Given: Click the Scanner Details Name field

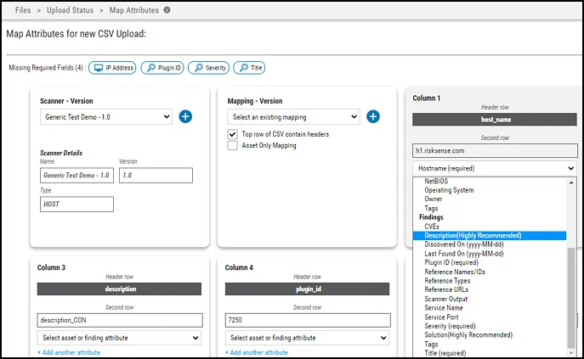Looking at the screenshot, I should [77, 175].
